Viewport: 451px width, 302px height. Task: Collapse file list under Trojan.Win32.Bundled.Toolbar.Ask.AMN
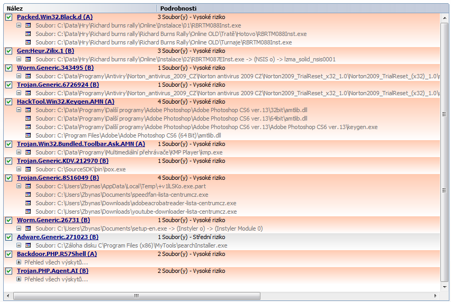(x=19, y=152)
